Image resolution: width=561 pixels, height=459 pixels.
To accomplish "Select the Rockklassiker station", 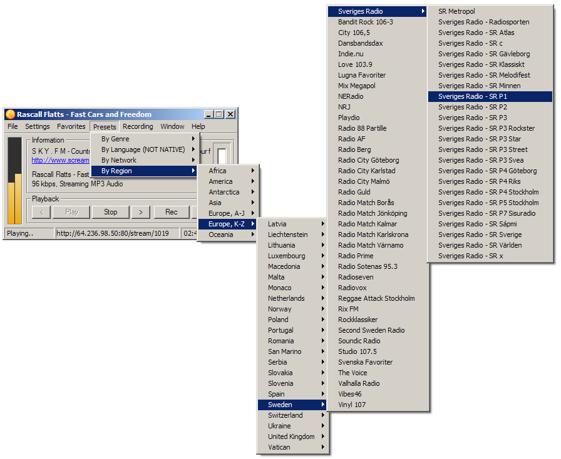I will point(378,320).
